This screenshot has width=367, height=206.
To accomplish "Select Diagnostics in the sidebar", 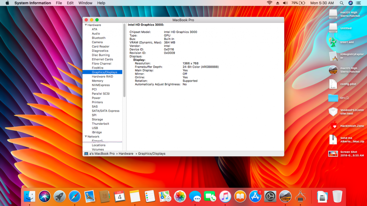I will (x=100, y=50).
